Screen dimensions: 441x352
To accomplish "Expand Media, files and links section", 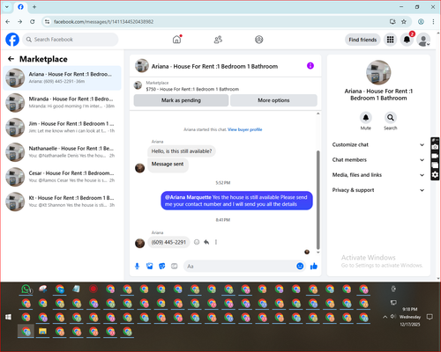I will (378, 175).
